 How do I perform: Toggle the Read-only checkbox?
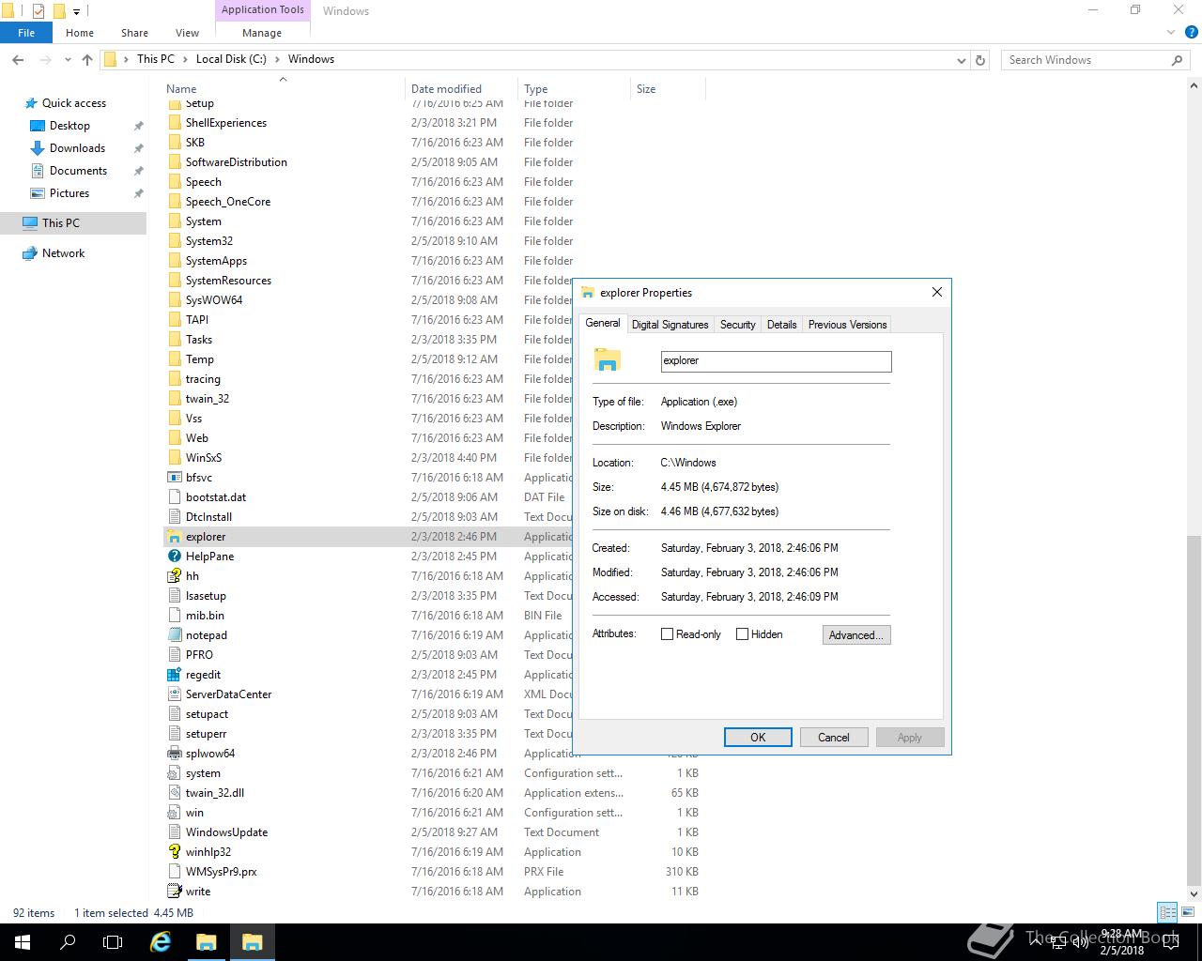(668, 634)
